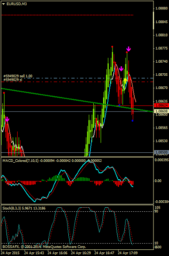The image size is (169, 256).
Task: Click the 0.000395 MACD scale value
Action: click(162, 159)
